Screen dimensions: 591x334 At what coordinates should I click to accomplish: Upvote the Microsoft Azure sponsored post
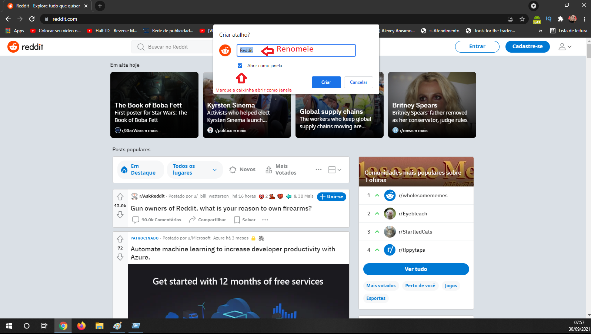(120, 239)
